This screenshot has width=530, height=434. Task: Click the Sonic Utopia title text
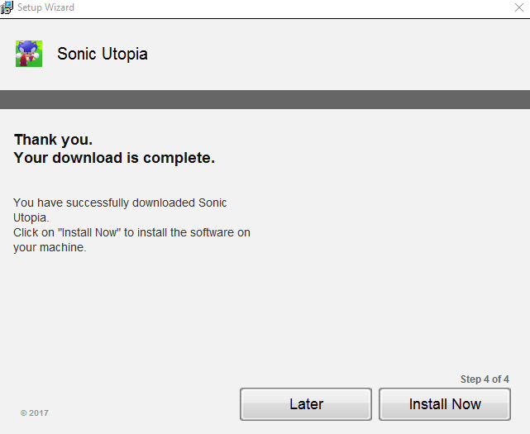coord(102,54)
